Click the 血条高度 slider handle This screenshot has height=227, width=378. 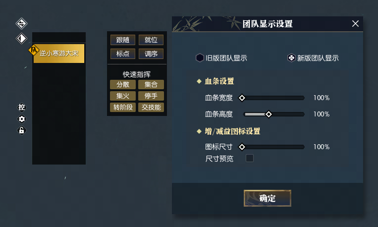pyautogui.click(x=269, y=114)
